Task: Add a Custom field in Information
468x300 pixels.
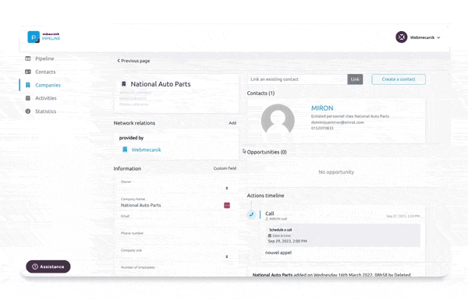Action: [x=225, y=168]
